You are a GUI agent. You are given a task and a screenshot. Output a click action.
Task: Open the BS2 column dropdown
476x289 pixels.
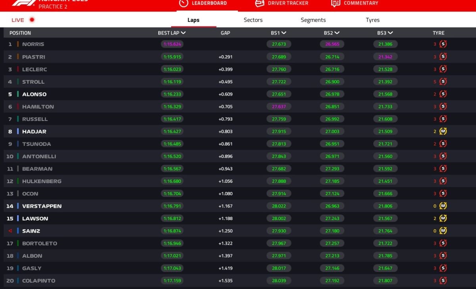(337, 33)
